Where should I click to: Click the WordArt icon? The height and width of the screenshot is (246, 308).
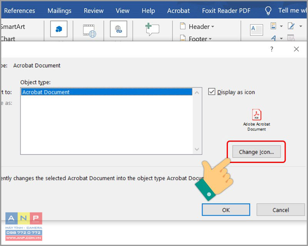pos(273,38)
